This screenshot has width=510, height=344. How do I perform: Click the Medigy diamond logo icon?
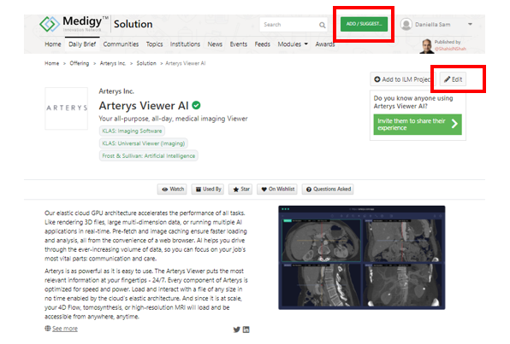pyautogui.click(x=50, y=24)
